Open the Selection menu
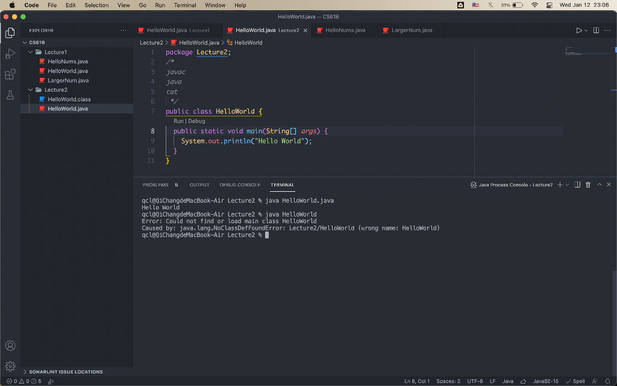 [x=96, y=5]
